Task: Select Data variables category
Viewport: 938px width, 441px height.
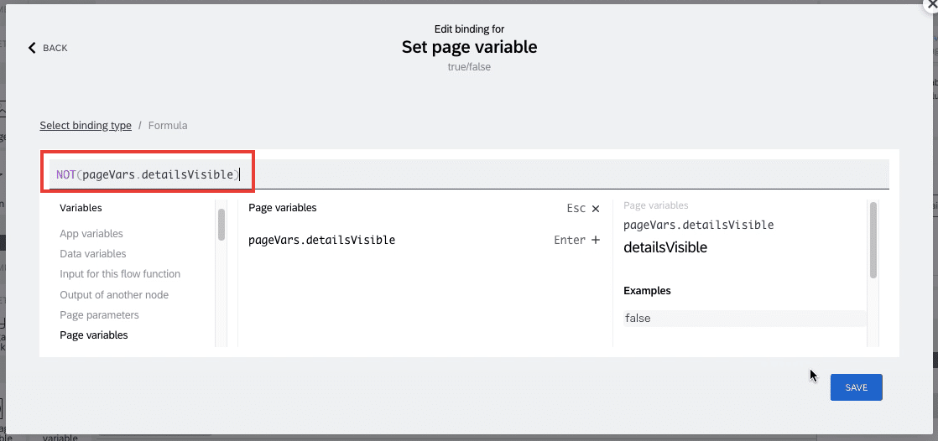Action: (93, 254)
